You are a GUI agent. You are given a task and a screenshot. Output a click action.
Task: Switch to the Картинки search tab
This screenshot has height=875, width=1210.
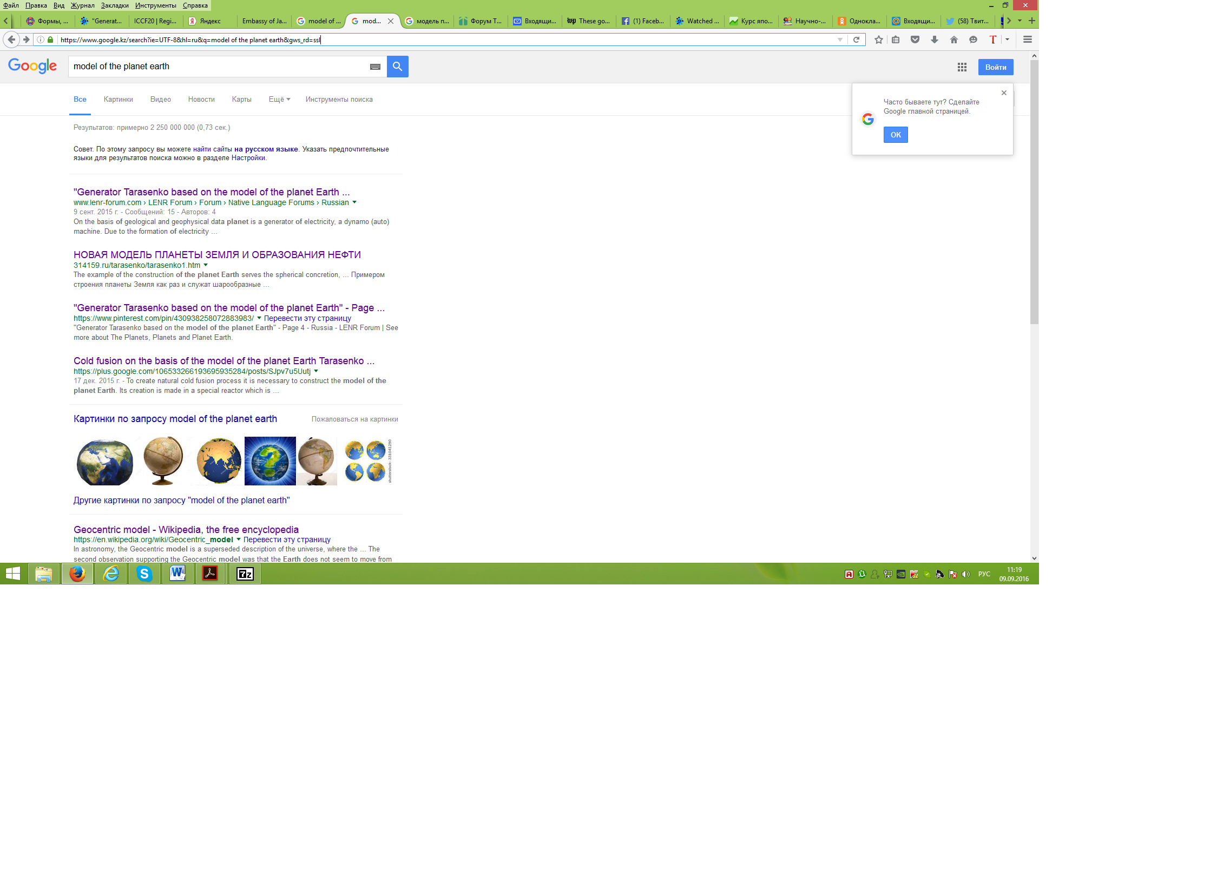(x=118, y=100)
